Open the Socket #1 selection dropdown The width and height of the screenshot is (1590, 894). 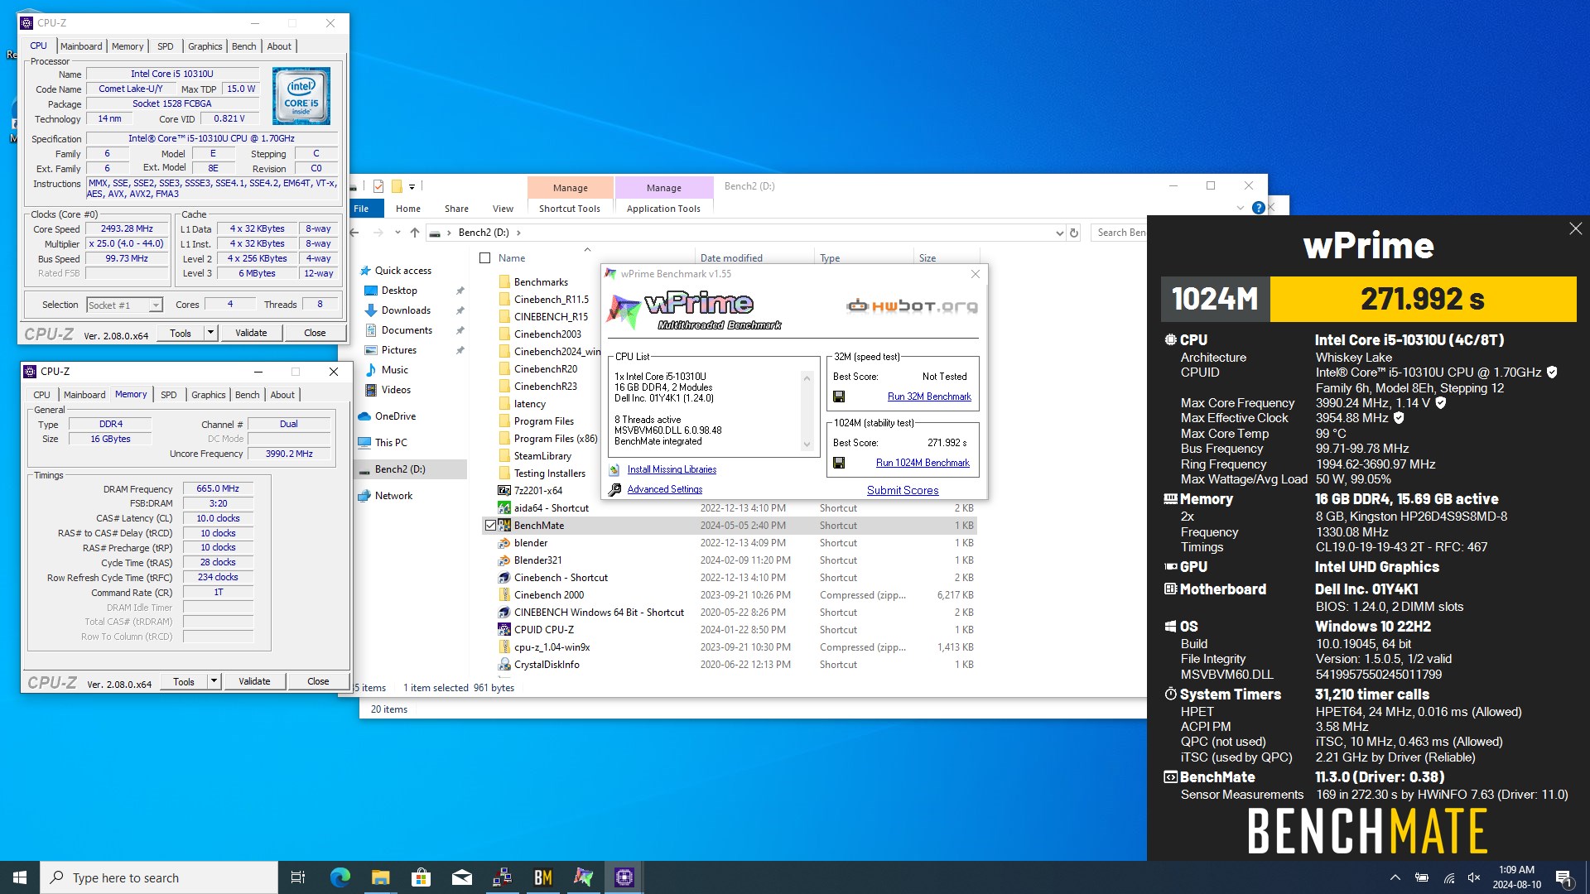click(156, 305)
